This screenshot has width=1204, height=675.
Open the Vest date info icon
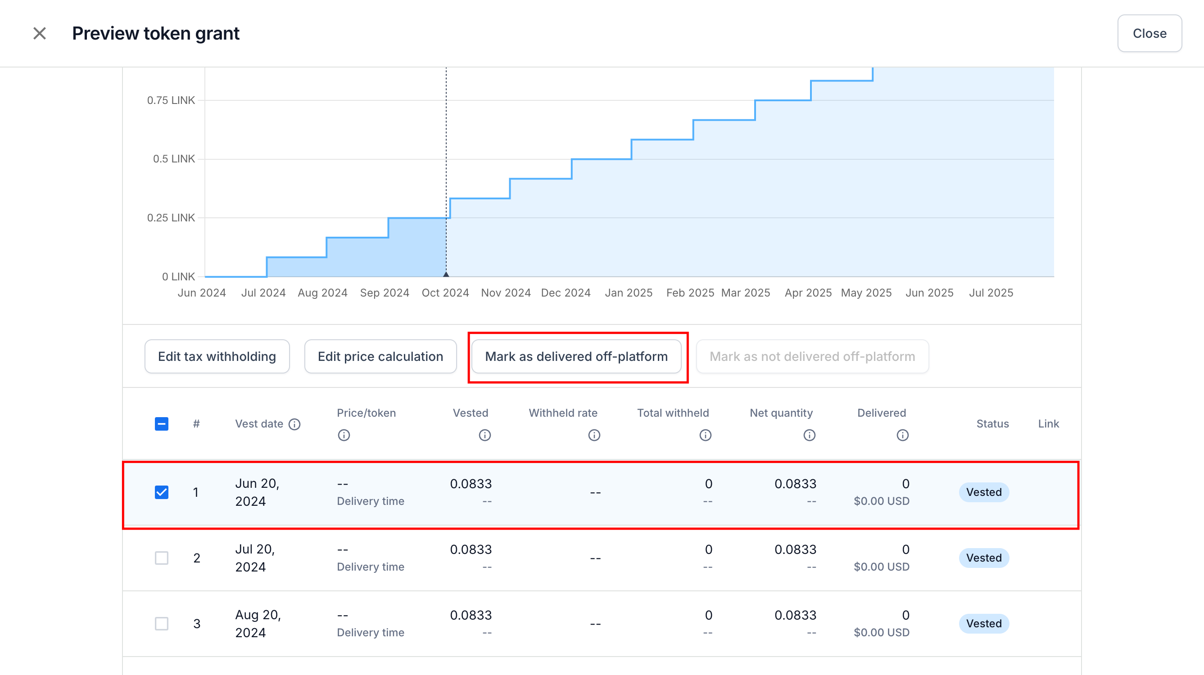point(294,424)
